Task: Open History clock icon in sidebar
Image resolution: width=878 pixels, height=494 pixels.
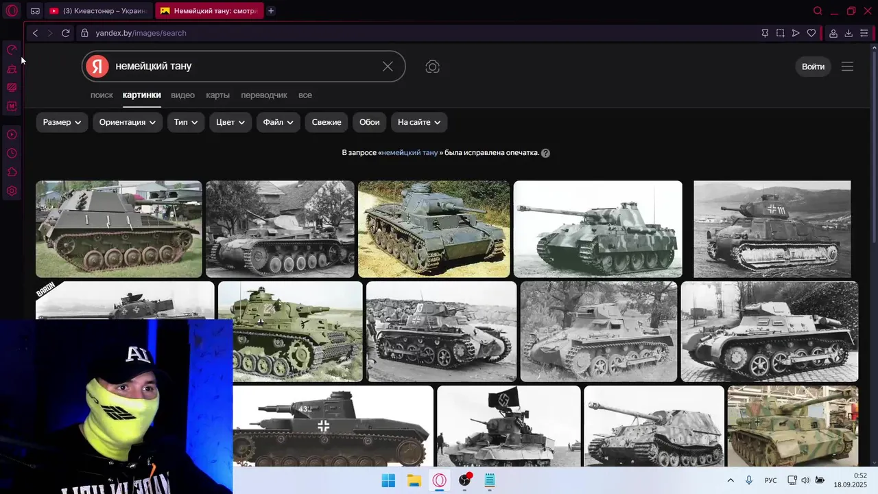Action: coord(12,153)
